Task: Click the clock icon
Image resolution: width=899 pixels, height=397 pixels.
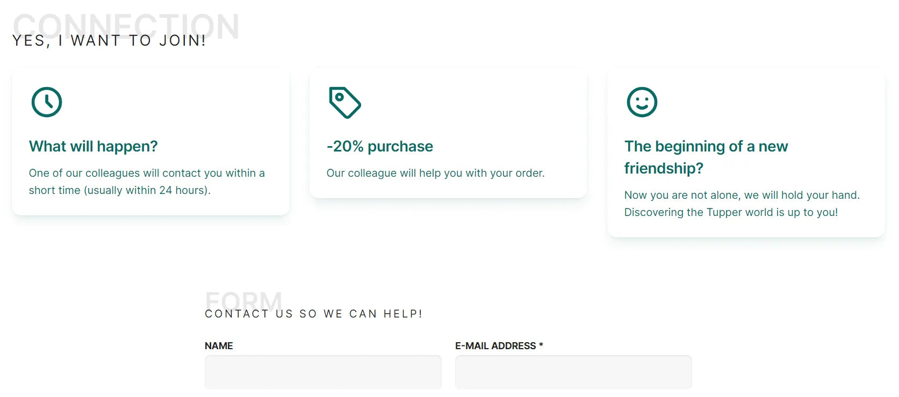Action: [x=47, y=102]
